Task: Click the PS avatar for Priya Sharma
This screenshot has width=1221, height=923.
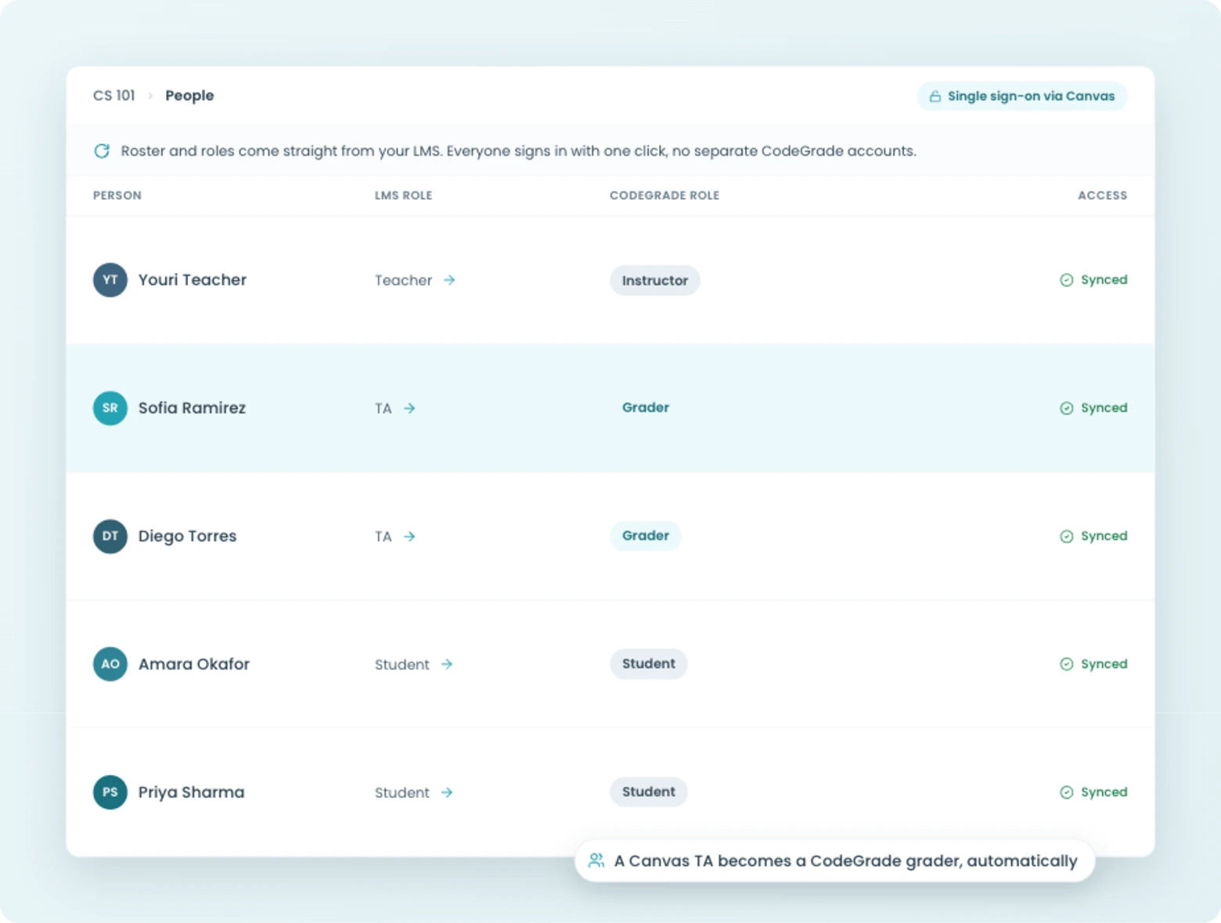Action: 110,792
